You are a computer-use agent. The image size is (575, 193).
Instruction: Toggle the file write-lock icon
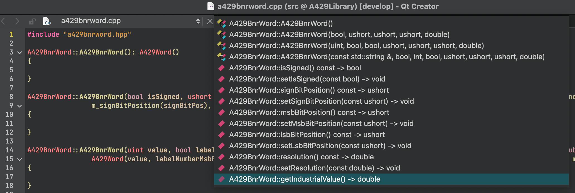click(x=32, y=21)
